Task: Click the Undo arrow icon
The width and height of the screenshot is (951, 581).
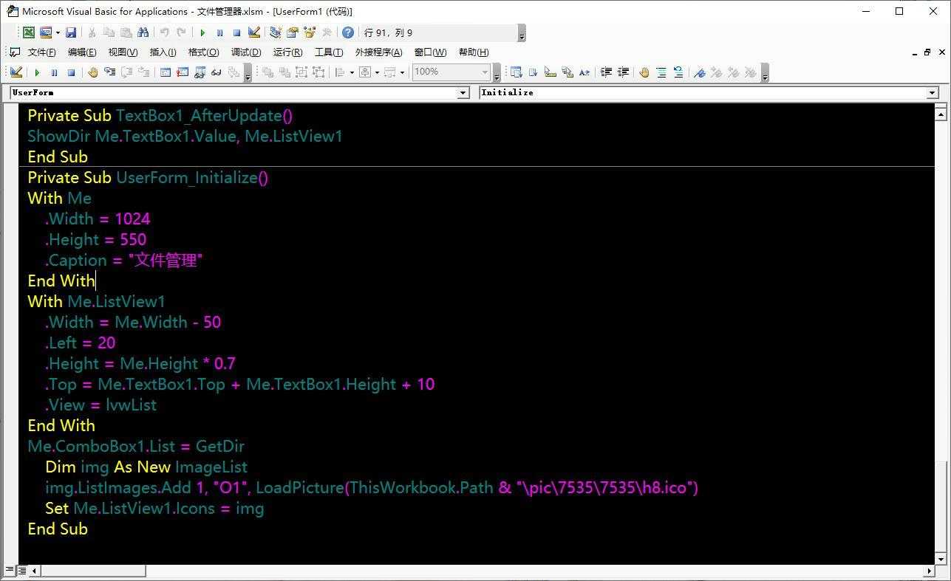Action: coord(164,32)
